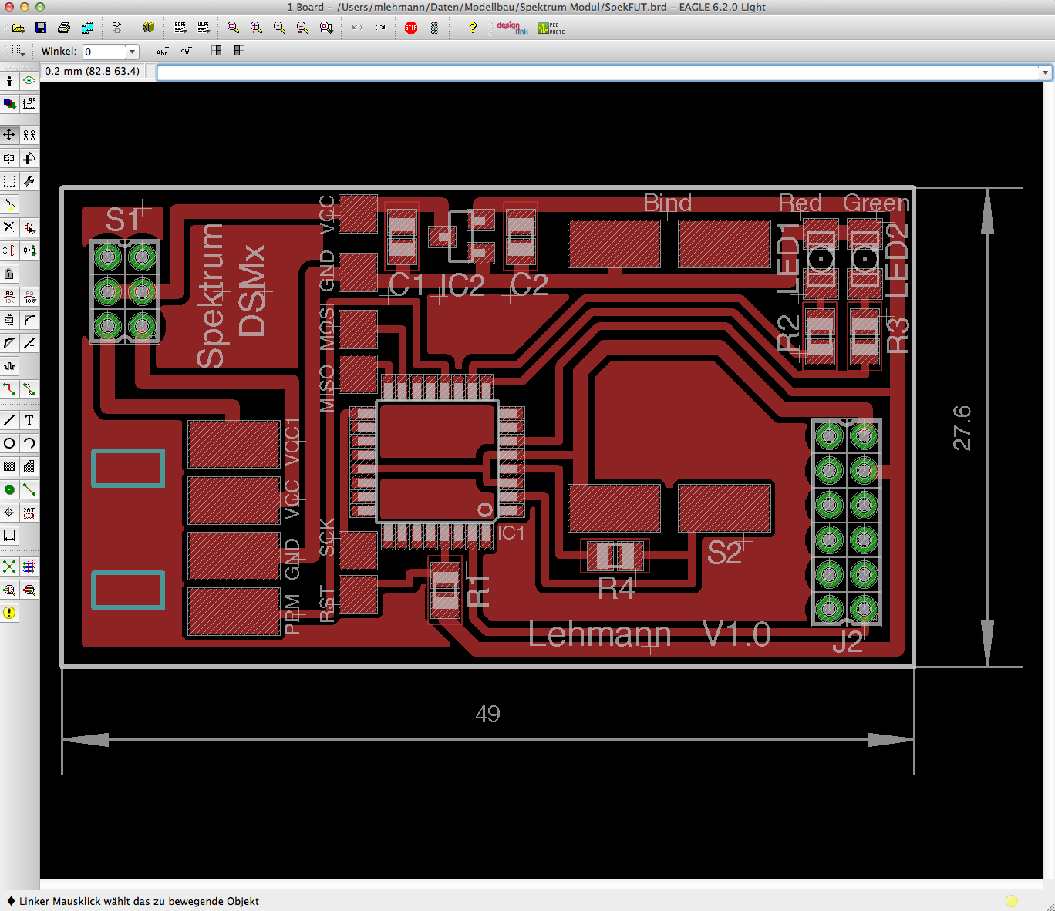Launch the CAM processor
This screenshot has height=911, width=1055.
87,28
